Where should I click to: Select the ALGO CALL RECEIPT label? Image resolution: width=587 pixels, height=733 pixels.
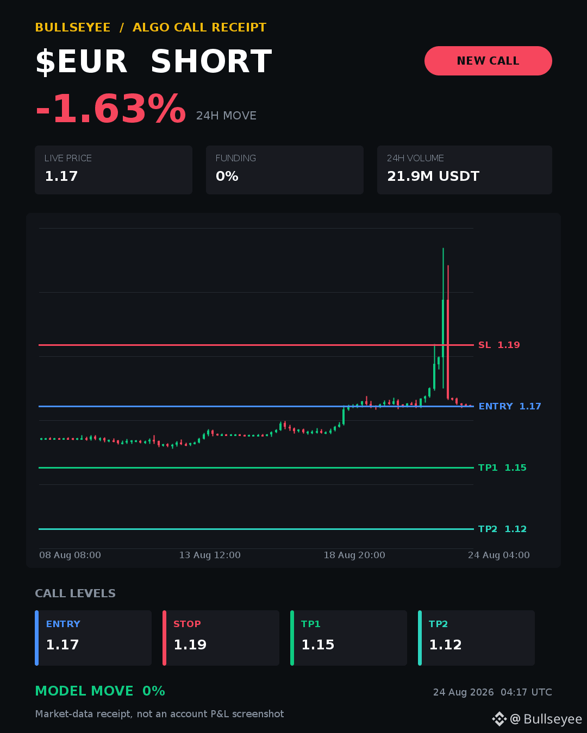[x=199, y=28]
